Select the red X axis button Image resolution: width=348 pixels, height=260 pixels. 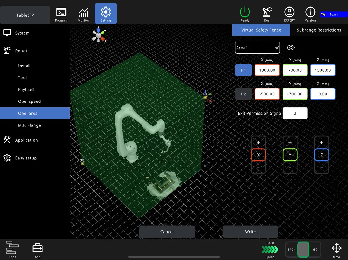coord(258,155)
